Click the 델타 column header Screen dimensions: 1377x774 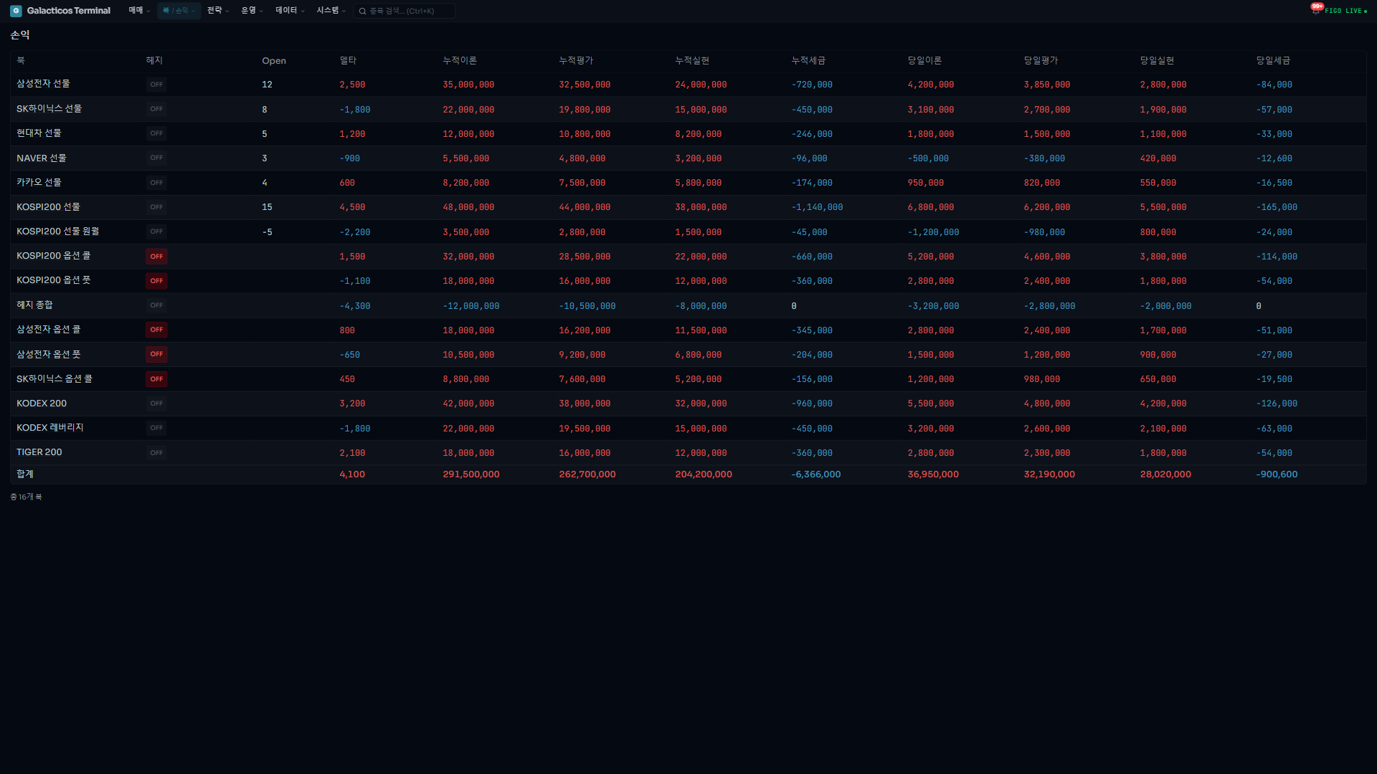pyautogui.click(x=348, y=61)
